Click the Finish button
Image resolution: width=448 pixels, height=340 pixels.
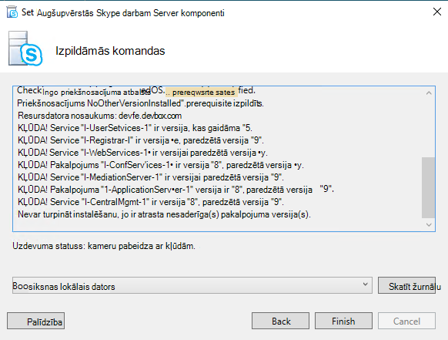tap(343, 321)
